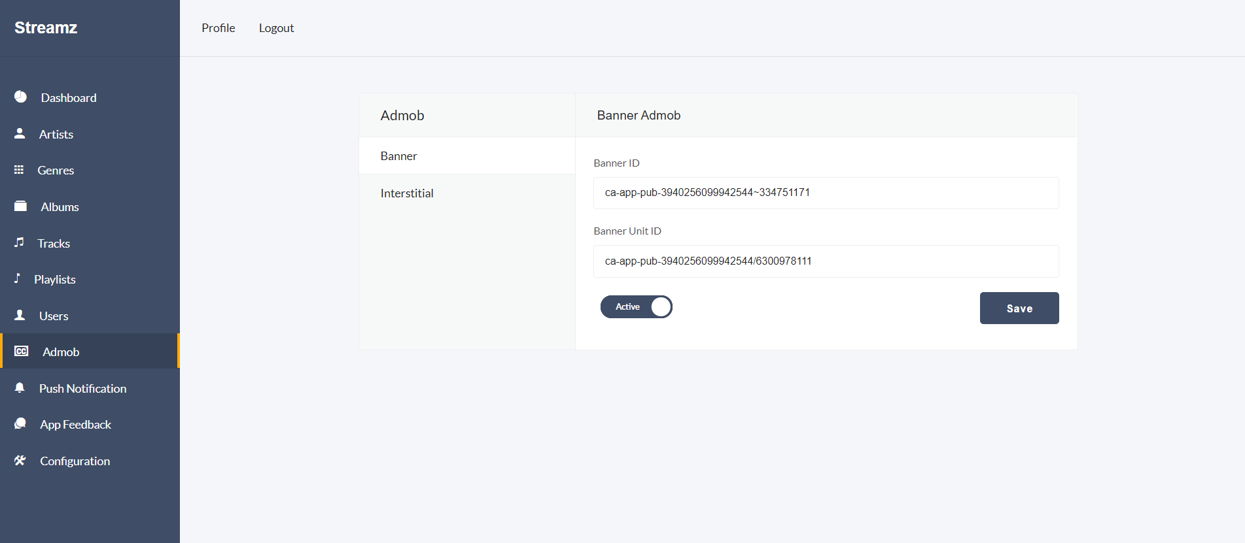The height and width of the screenshot is (543, 1245).
Task: Click the Configuration tools icon
Action: [x=20, y=460]
